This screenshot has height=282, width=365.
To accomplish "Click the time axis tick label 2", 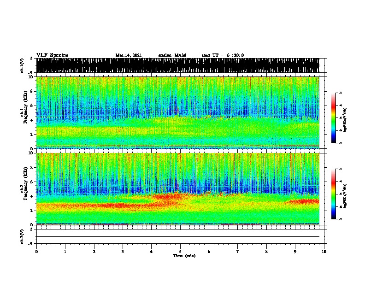I will pyautogui.click(x=94, y=252).
